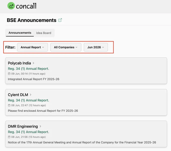
Task: Click the '08 Jun, 21:56 (13 hours ago)' timestamp
Action: 28,137
